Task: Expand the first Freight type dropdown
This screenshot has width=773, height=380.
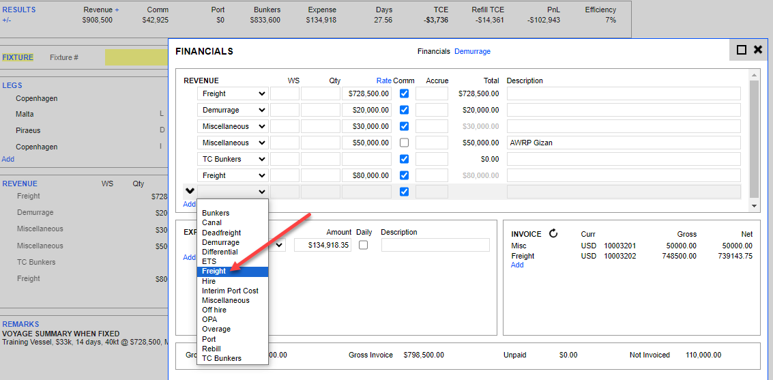Action: coord(232,93)
